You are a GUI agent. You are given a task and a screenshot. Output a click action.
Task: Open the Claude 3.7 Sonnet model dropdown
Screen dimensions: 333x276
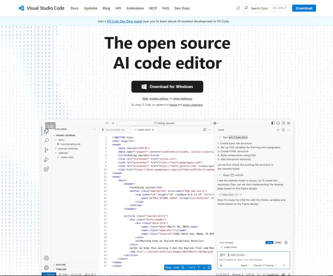[x=265, y=265]
